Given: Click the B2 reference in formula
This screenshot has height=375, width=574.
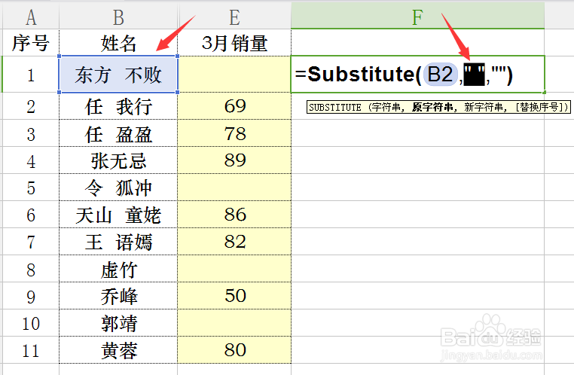Looking at the screenshot, I should tap(440, 75).
